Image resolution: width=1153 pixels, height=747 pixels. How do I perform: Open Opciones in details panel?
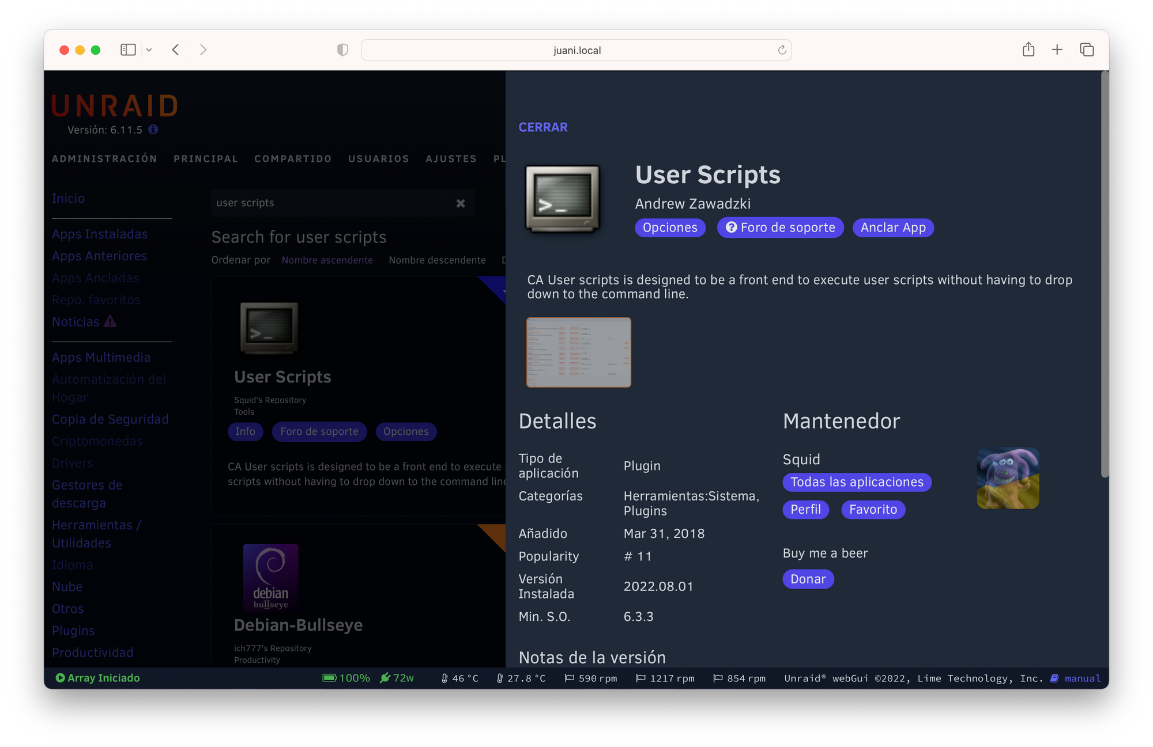point(670,227)
